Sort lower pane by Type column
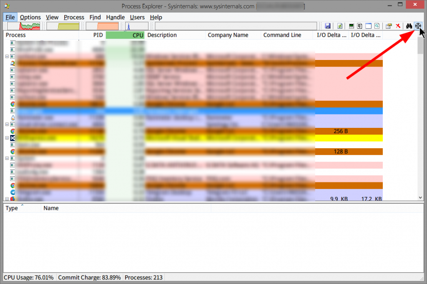Viewport: 427px width, 284px height. click(x=22, y=208)
